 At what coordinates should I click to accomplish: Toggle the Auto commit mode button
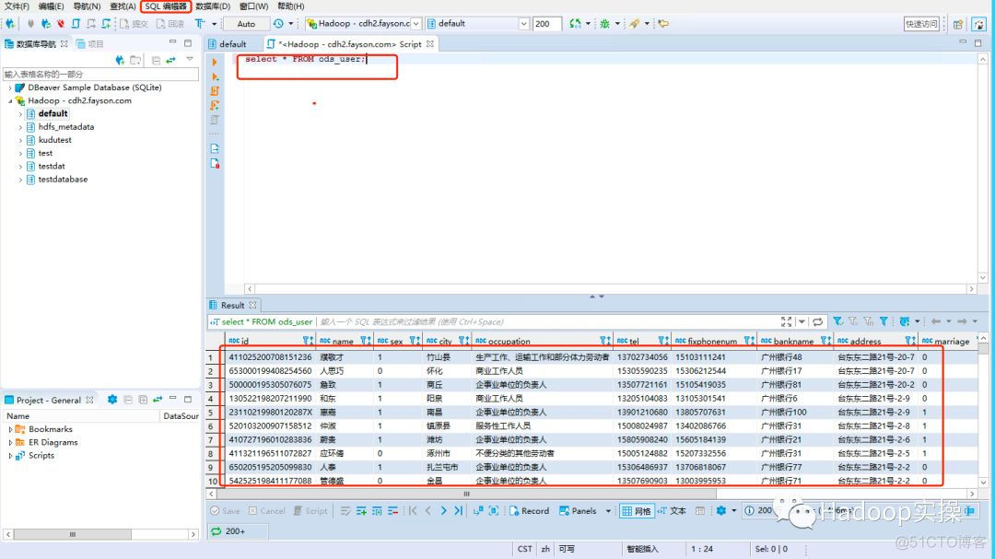tap(246, 23)
